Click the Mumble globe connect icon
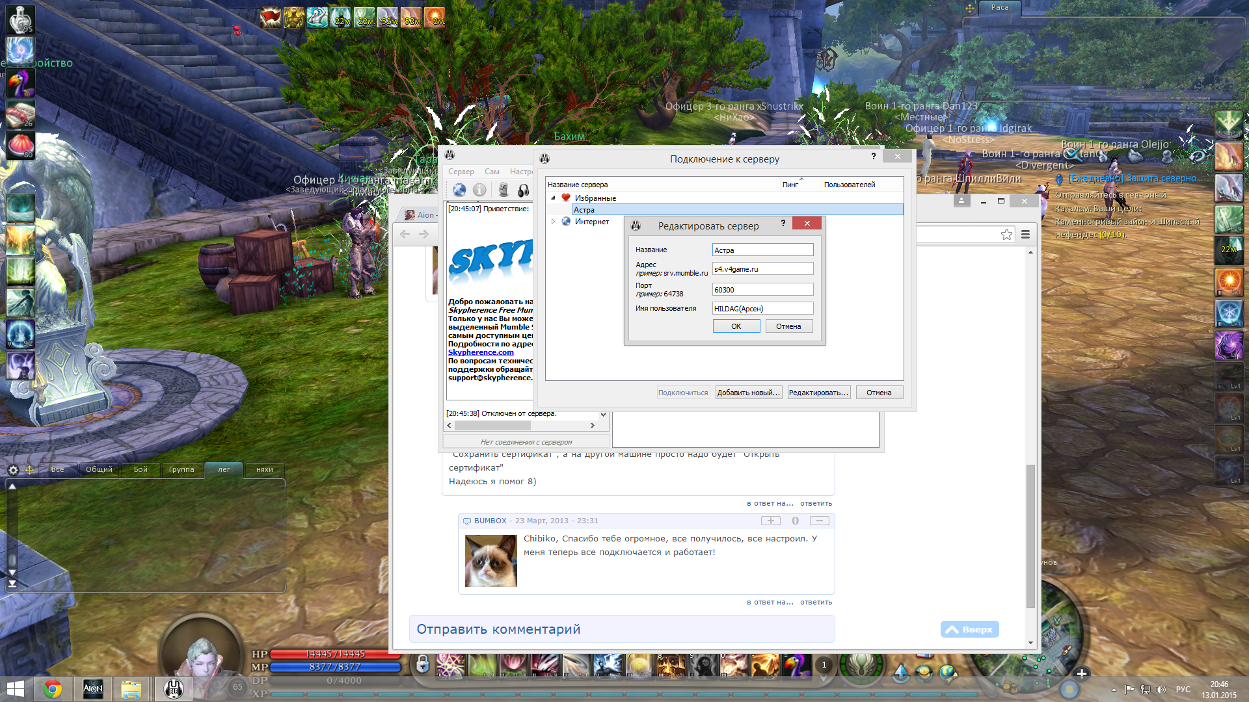The height and width of the screenshot is (702, 1249). click(x=459, y=190)
